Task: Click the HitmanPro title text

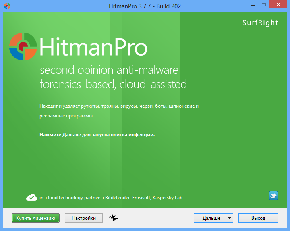Action: pyautogui.click(x=93, y=47)
